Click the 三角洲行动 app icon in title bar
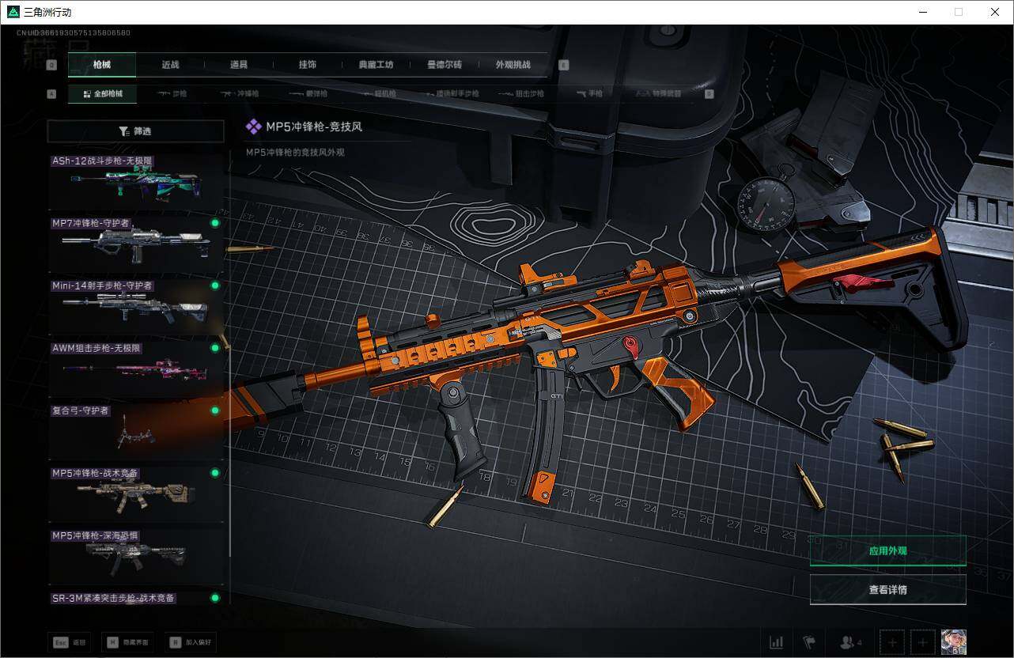The width and height of the screenshot is (1014, 658). coord(13,12)
